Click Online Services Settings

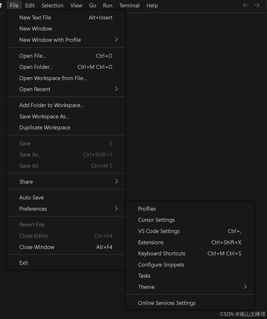coord(167,303)
